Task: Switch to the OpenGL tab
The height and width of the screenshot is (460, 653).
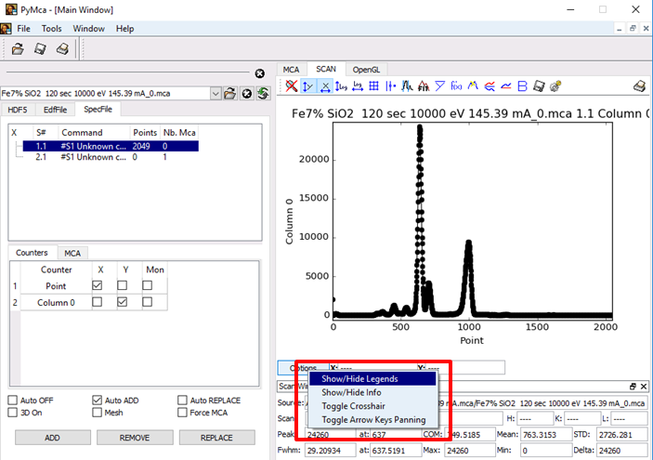Action: 366,70
